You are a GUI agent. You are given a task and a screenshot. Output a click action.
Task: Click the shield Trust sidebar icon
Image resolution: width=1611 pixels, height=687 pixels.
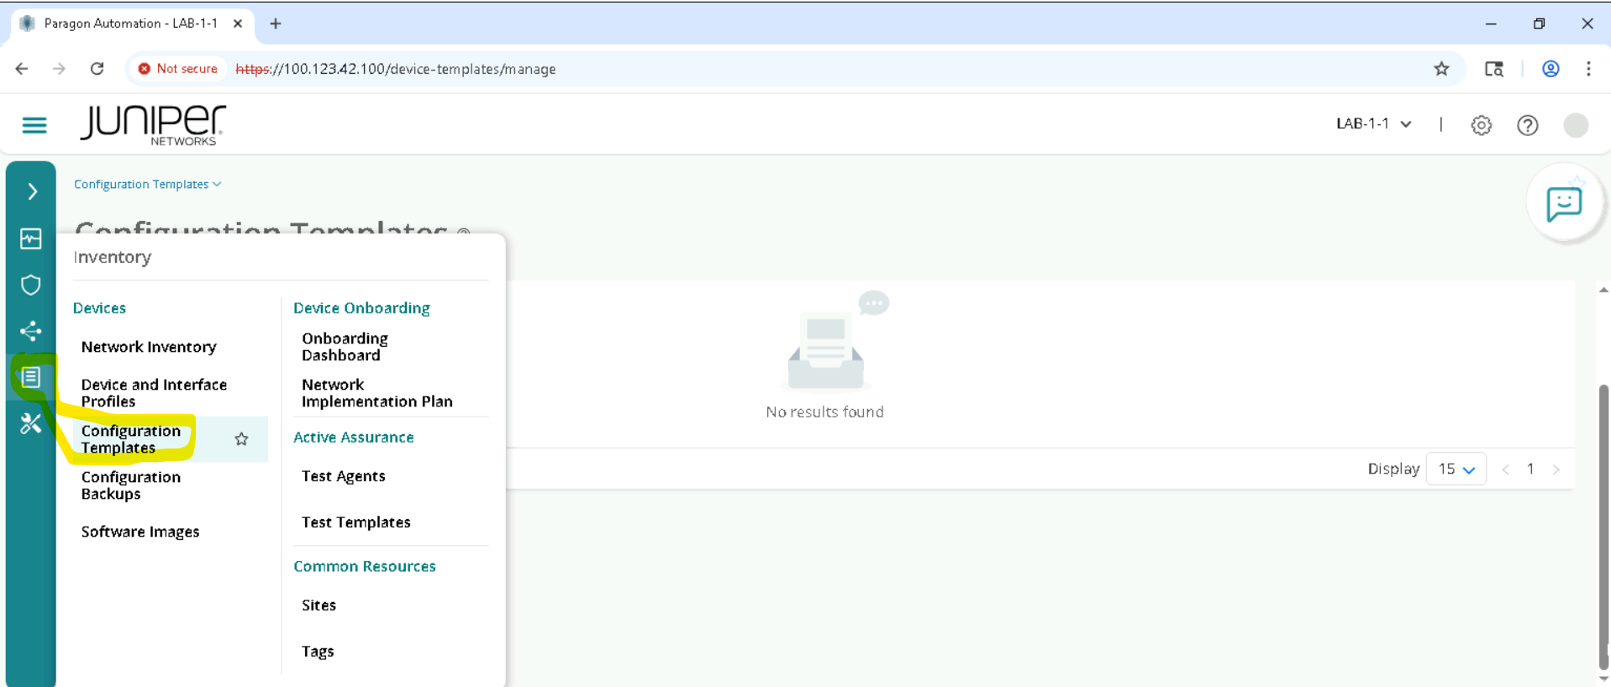31,286
